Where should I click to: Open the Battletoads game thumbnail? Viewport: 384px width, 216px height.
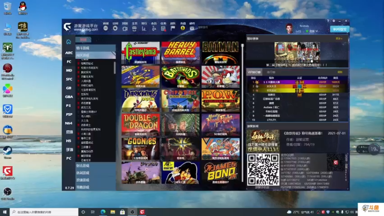(x=180, y=77)
